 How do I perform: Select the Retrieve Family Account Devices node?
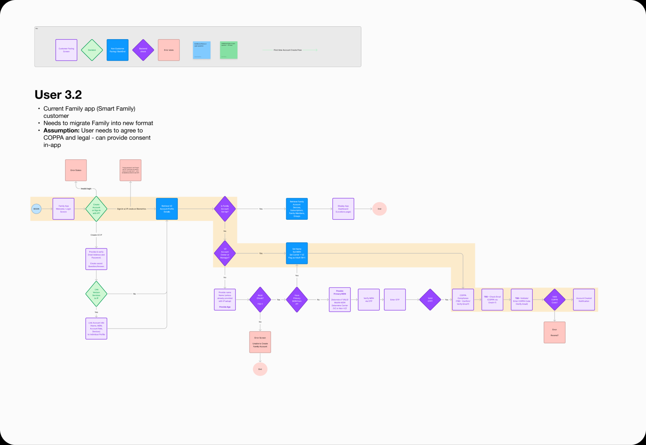297,209
